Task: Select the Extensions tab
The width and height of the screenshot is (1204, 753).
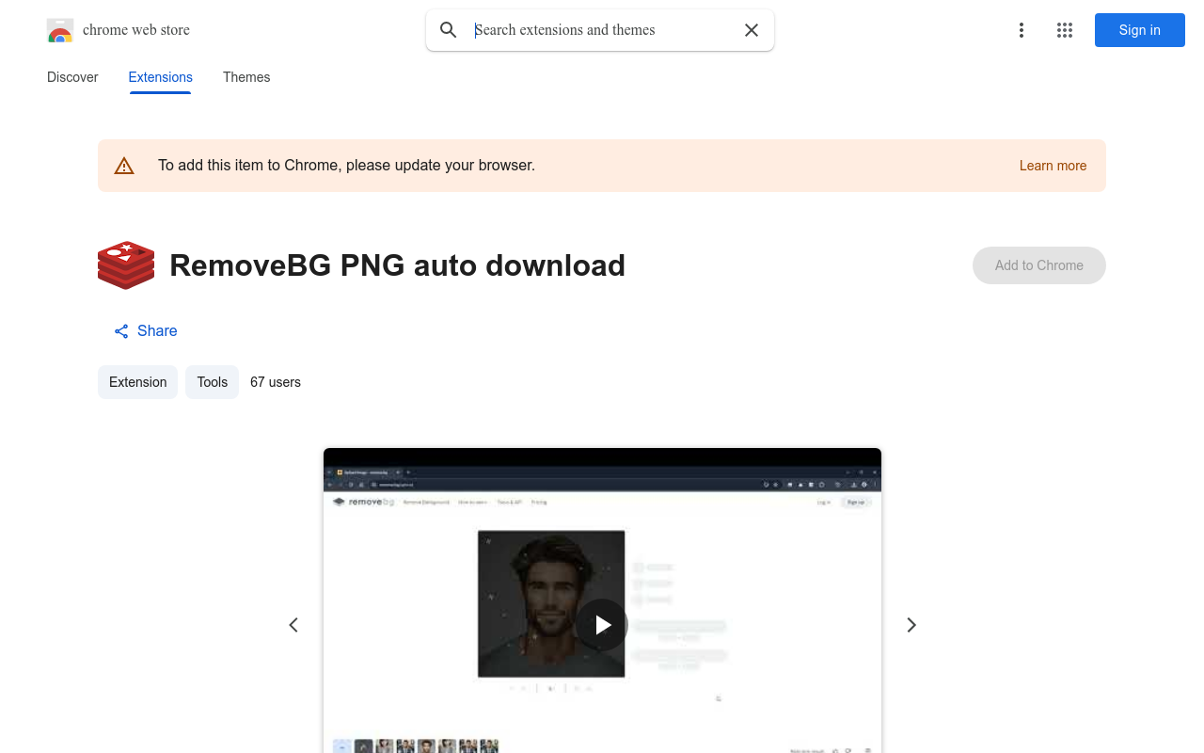Action: 161,77
